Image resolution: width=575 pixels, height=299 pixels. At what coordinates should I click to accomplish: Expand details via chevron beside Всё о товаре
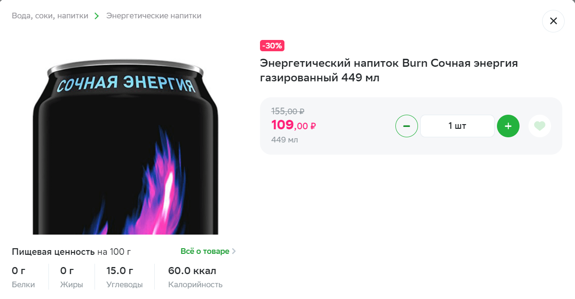click(x=234, y=252)
